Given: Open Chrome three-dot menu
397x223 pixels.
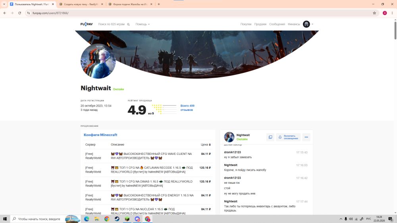Looking at the screenshot, I should pos(392,13).
